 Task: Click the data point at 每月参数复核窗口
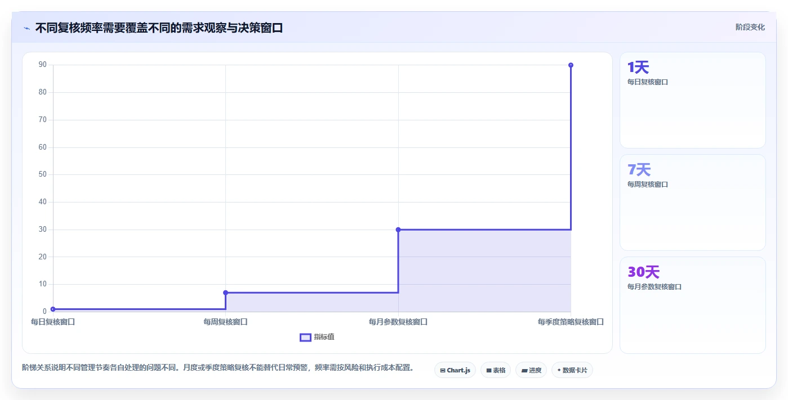click(398, 230)
